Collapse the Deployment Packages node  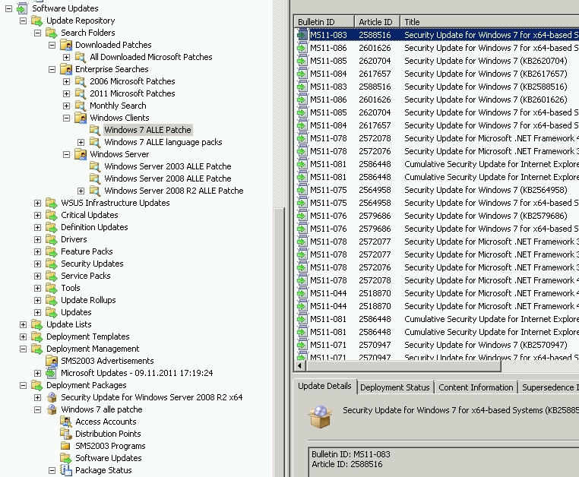click(x=24, y=385)
